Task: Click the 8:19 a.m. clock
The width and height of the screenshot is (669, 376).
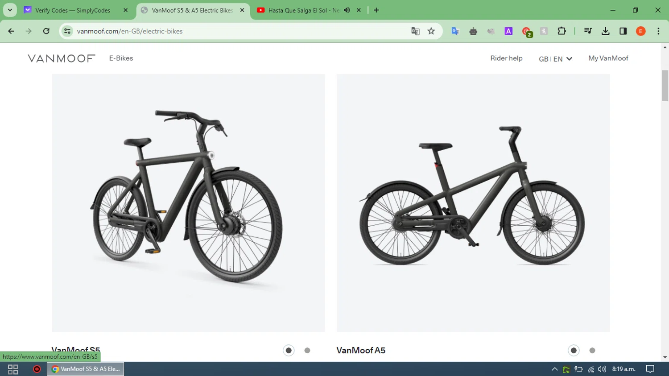Action: click(x=624, y=369)
